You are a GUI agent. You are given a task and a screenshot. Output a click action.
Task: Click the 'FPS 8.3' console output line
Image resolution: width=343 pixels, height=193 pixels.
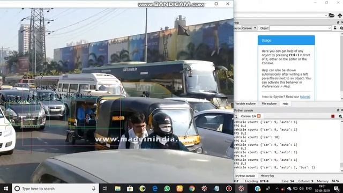click(240, 164)
